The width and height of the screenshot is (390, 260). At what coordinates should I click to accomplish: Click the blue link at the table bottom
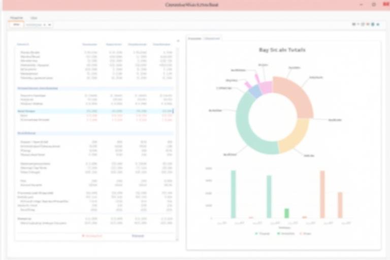[138, 236]
